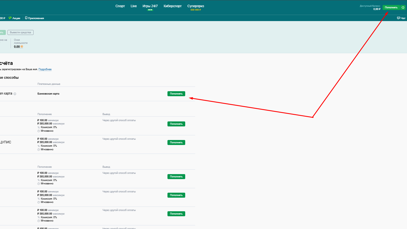Open the Подробнее link

(45, 69)
